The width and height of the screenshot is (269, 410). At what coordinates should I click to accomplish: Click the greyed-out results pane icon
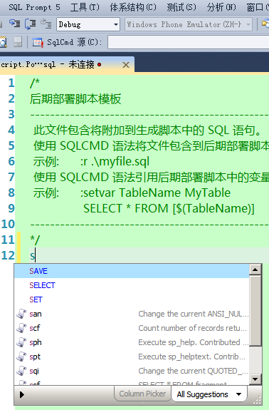pyautogui.click(x=18, y=42)
